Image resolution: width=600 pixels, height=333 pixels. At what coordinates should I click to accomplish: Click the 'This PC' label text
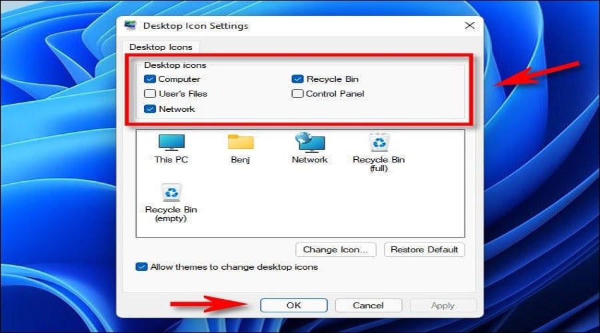point(171,159)
